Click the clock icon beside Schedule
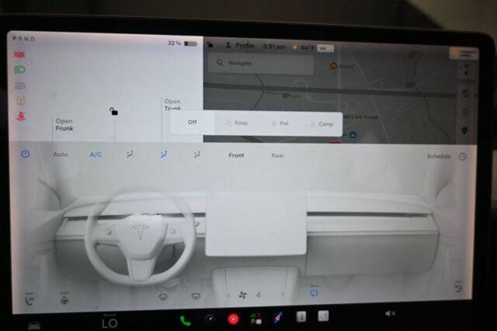 tap(463, 157)
